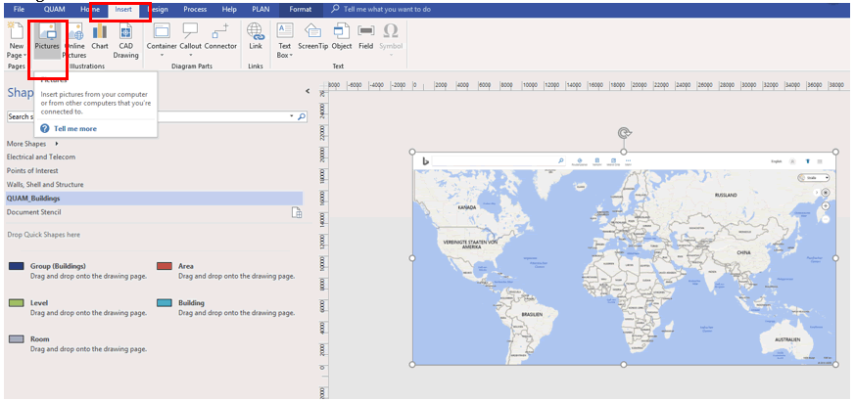Click the map picture's bottom-right resize handle
Image resolution: width=855 pixels, height=402 pixels.
tap(835, 365)
